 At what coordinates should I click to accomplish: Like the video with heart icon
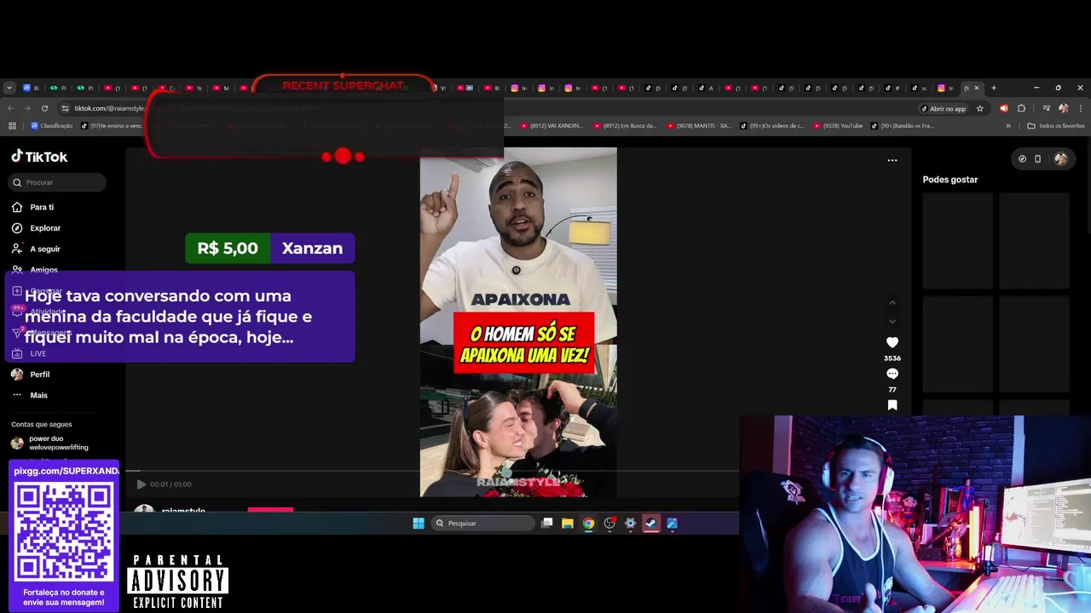pyautogui.click(x=892, y=342)
